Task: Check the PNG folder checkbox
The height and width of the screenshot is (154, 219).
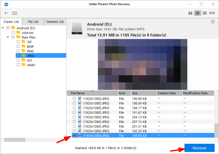Action: (x=18, y=51)
